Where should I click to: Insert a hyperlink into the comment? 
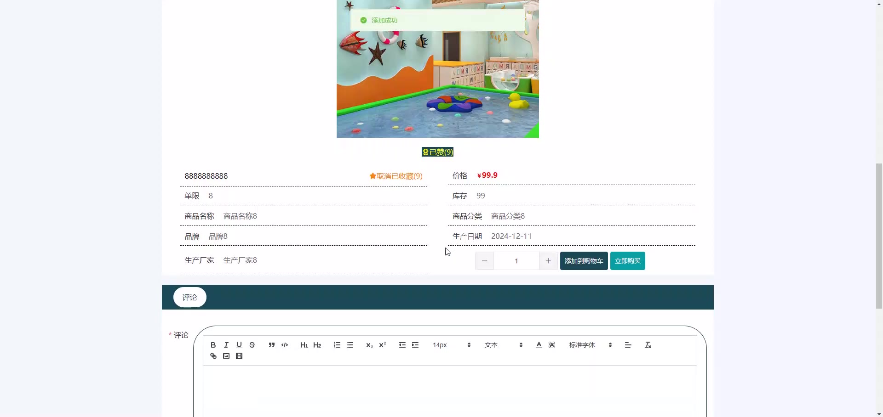click(213, 356)
